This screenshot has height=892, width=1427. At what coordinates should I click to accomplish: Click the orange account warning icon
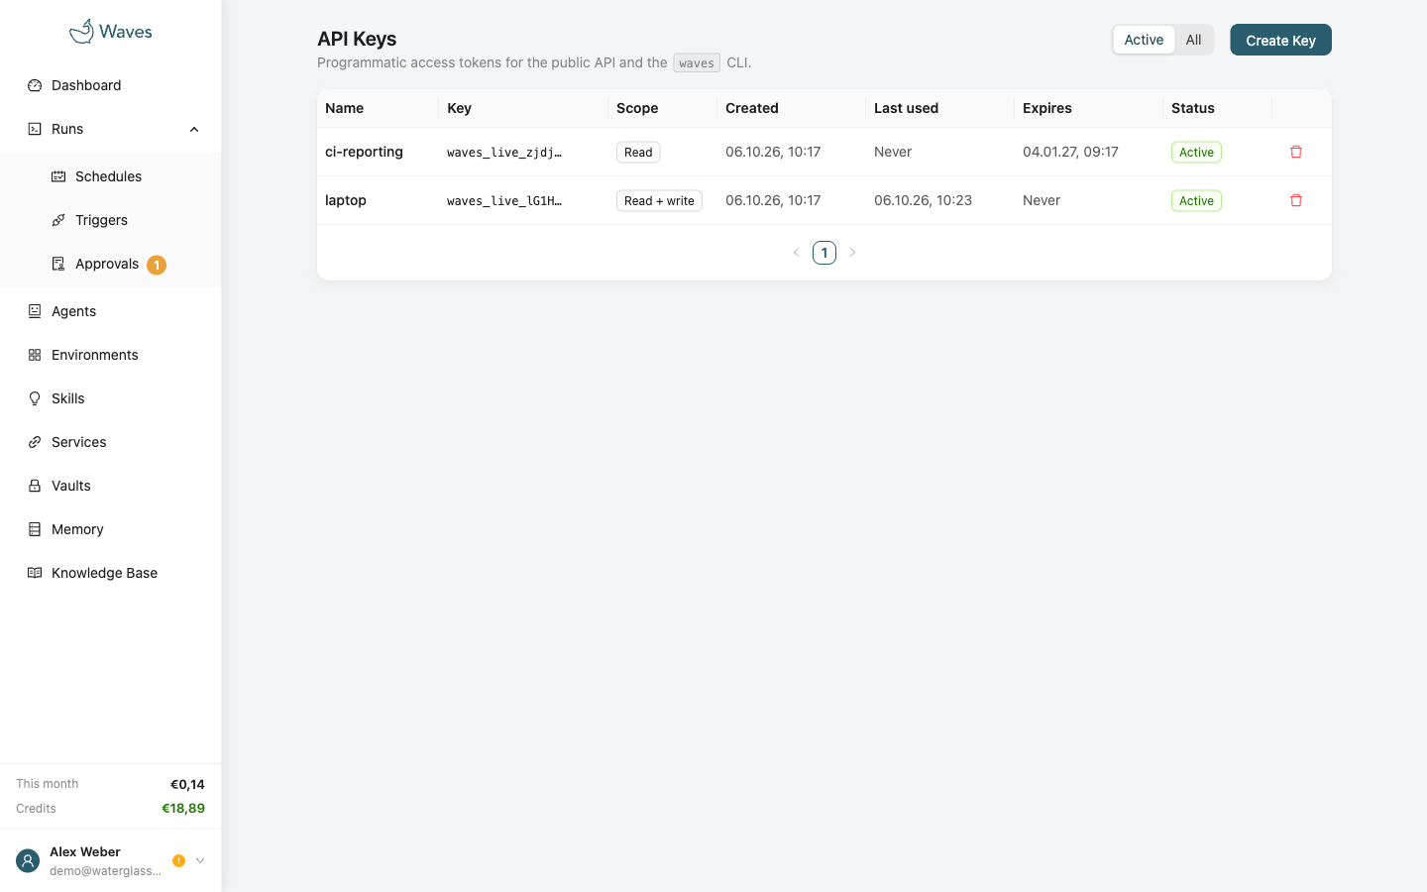click(178, 860)
